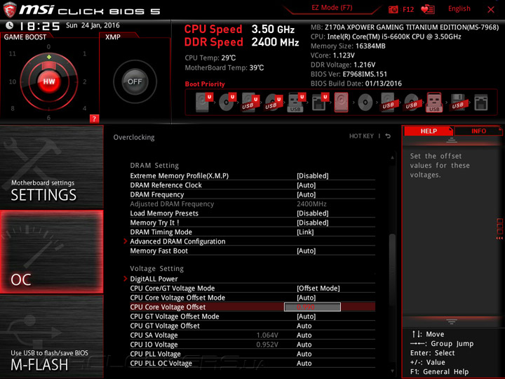Click the settings list scroll-down arrow
The height and width of the screenshot is (379, 505).
(392, 371)
